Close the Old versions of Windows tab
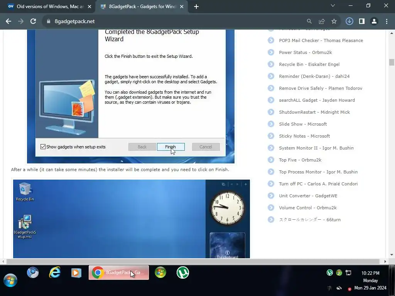Image resolution: width=395 pixels, height=296 pixels. pos(89,7)
